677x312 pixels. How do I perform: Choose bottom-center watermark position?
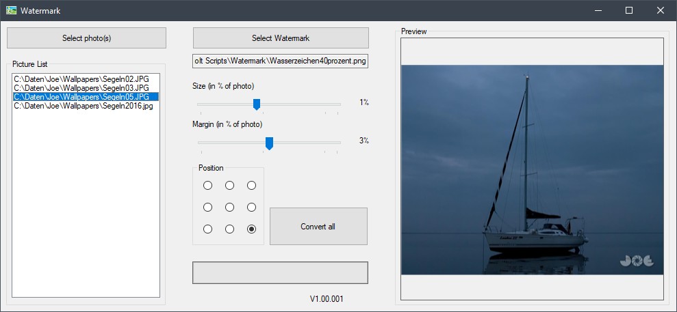[x=230, y=229]
